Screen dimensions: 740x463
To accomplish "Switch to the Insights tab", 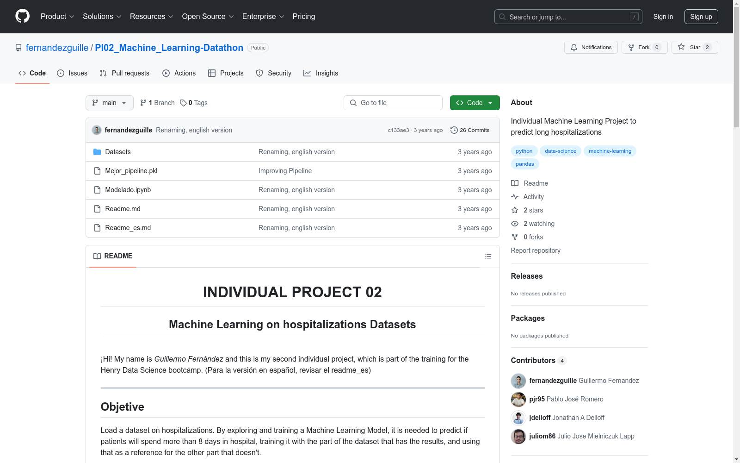I will point(321,73).
